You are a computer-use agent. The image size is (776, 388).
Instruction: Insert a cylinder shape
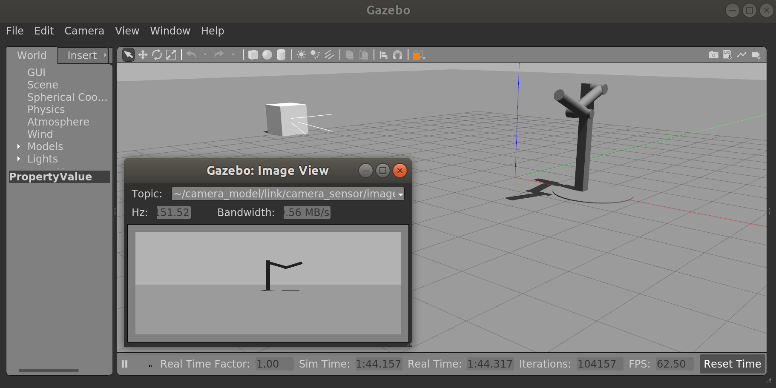coord(281,55)
